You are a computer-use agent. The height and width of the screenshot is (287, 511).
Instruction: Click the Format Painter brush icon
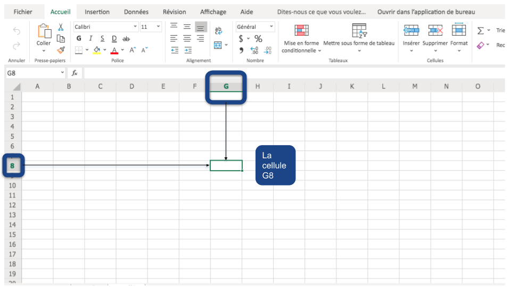pos(61,50)
